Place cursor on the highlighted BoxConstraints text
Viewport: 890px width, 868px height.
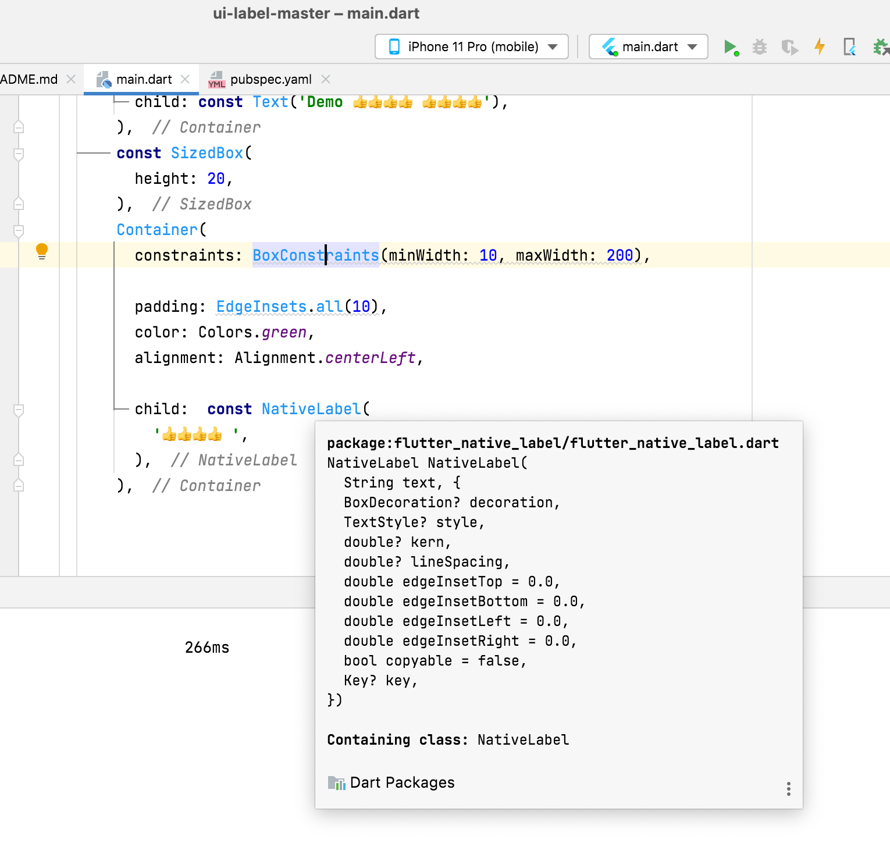point(315,255)
